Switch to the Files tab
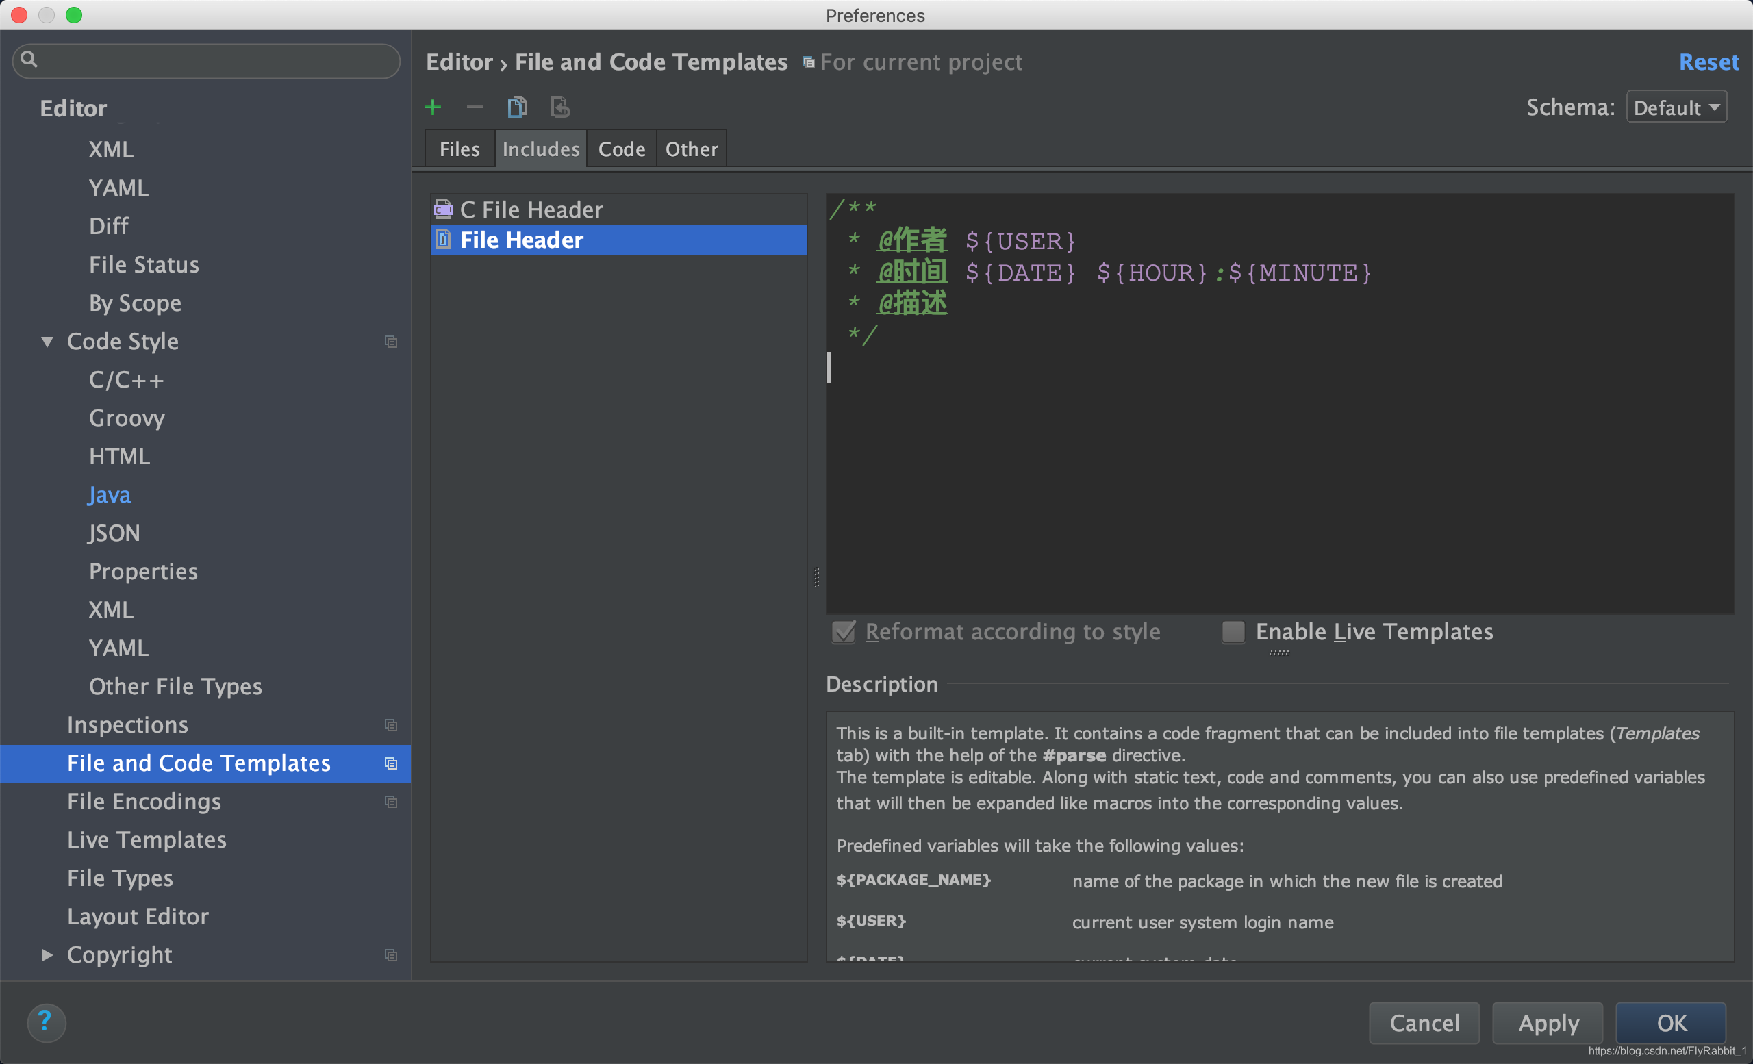 [459, 149]
